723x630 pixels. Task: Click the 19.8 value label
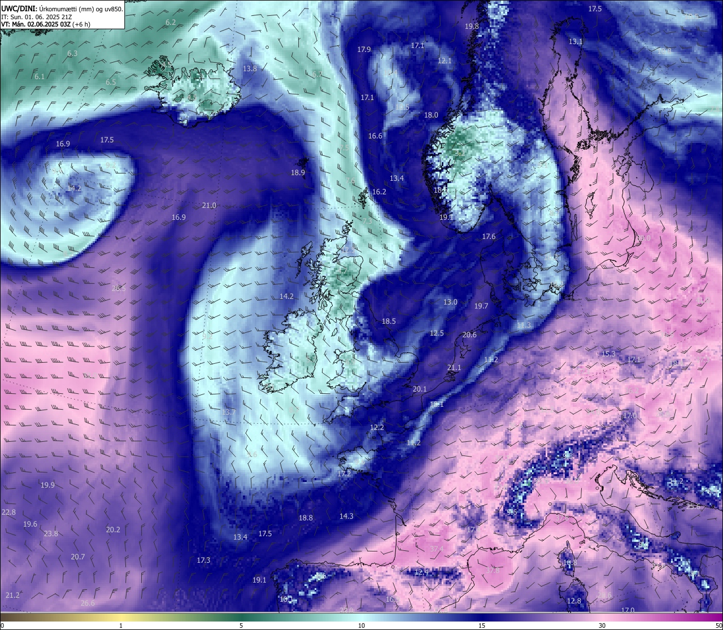click(x=472, y=27)
